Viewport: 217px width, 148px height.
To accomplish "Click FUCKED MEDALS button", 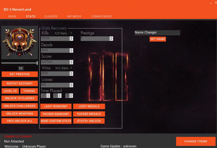I will pyautogui.click(x=89, y=114).
